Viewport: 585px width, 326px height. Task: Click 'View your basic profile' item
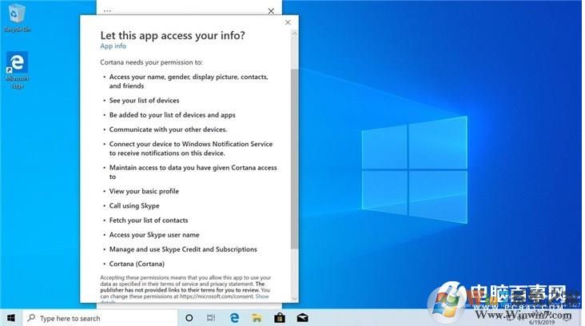coord(144,191)
